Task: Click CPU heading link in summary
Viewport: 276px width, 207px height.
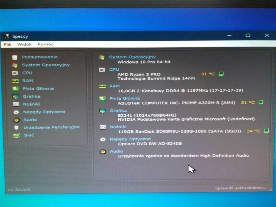Action: 114,70
